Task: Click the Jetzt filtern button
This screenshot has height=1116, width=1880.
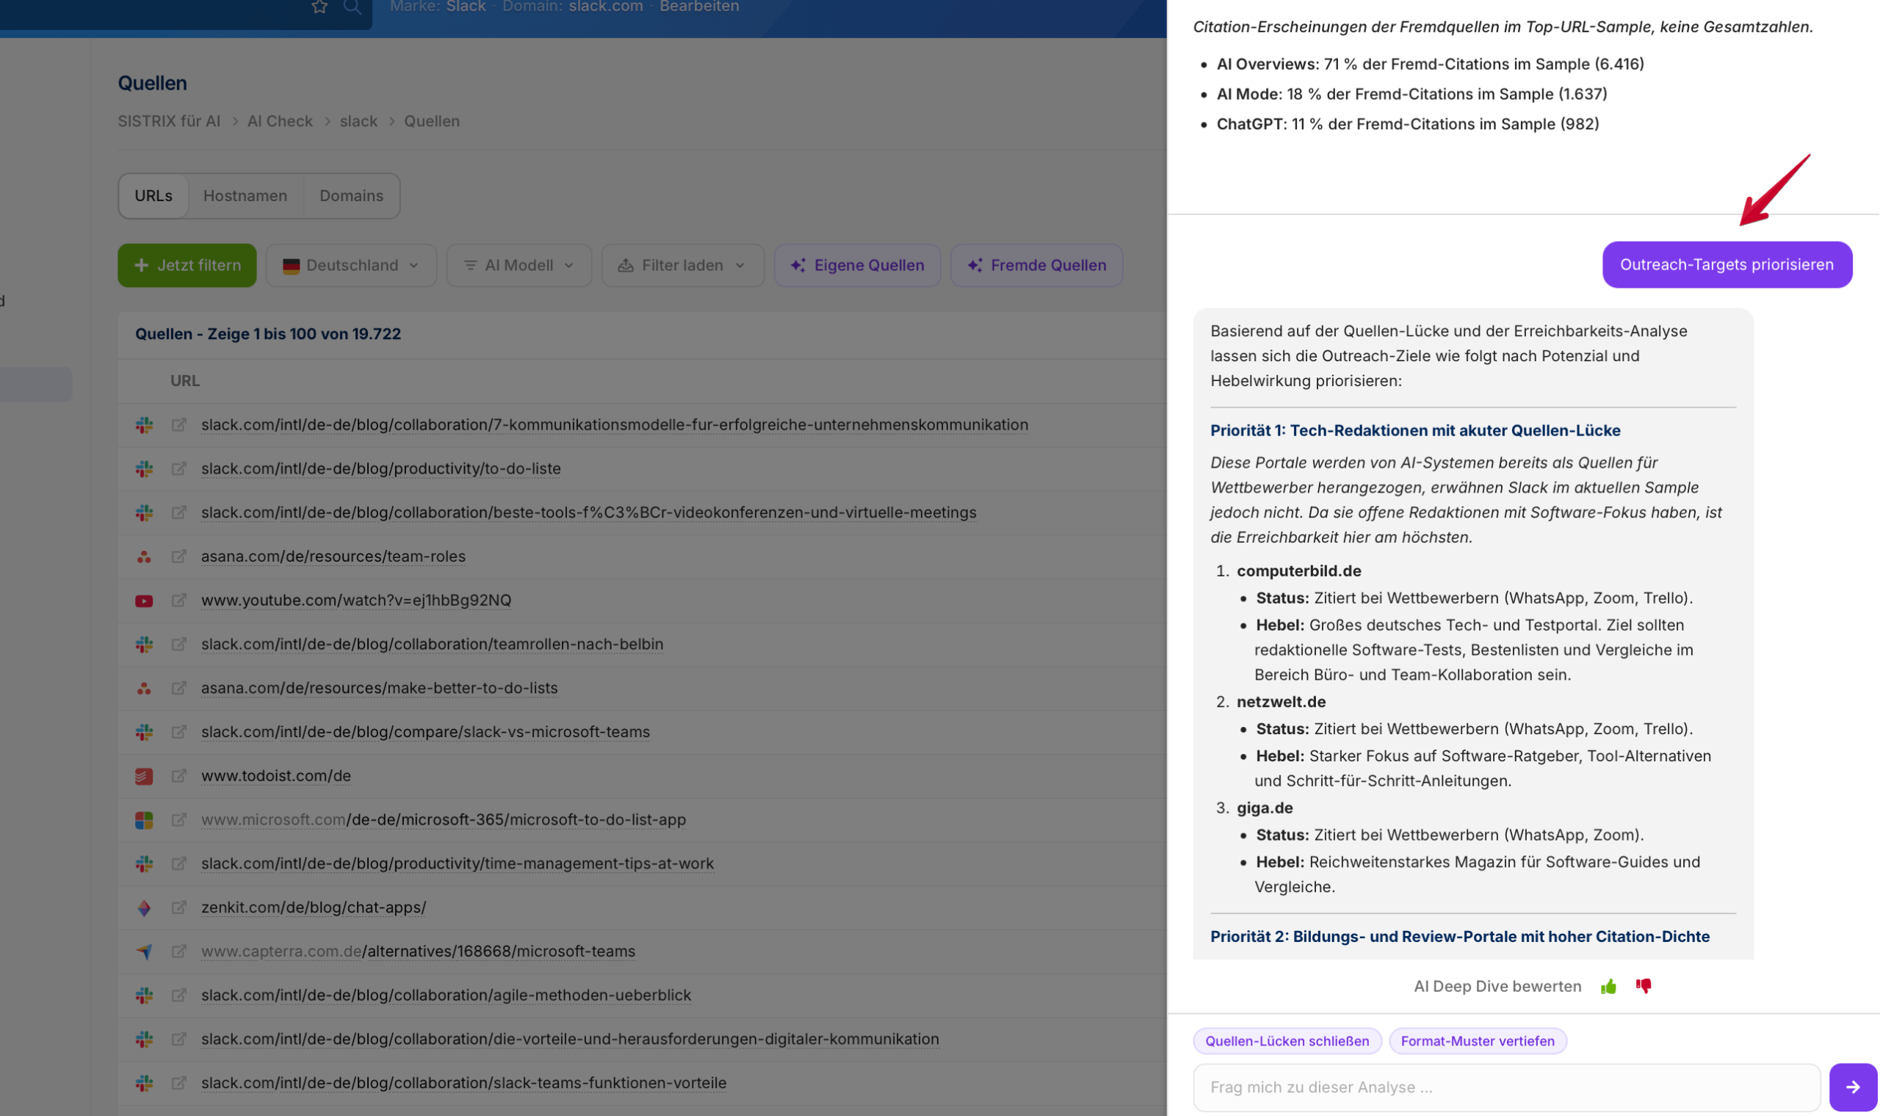Action: click(187, 266)
